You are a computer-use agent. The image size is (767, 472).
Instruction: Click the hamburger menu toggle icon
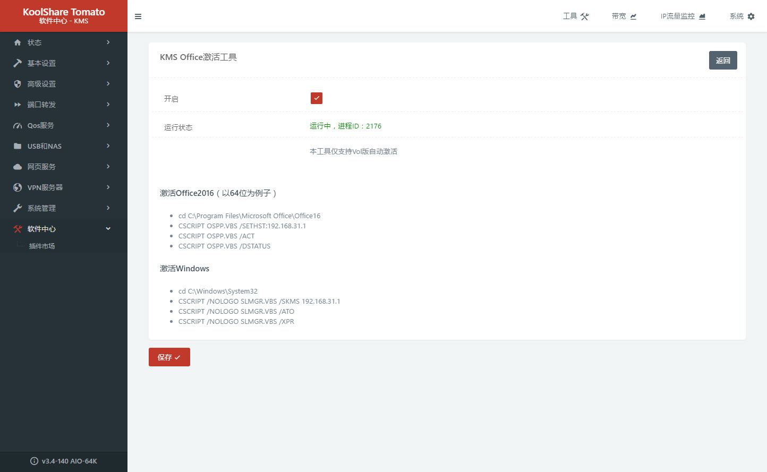138,16
